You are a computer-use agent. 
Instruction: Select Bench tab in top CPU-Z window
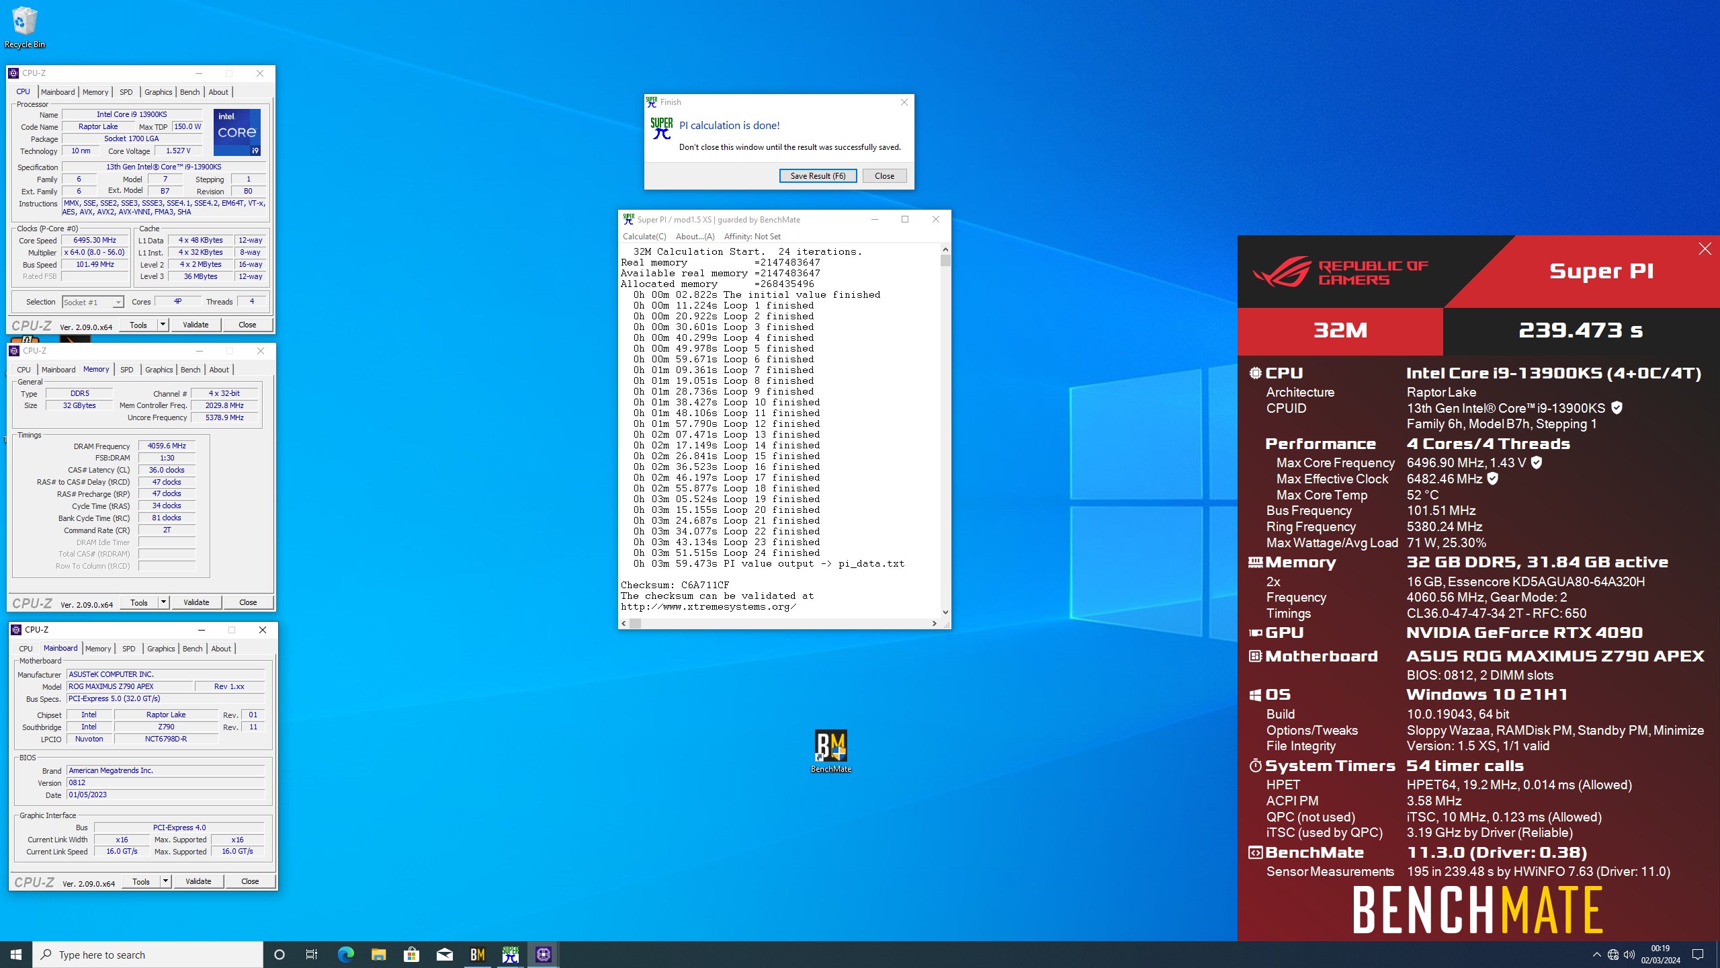coord(190,92)
